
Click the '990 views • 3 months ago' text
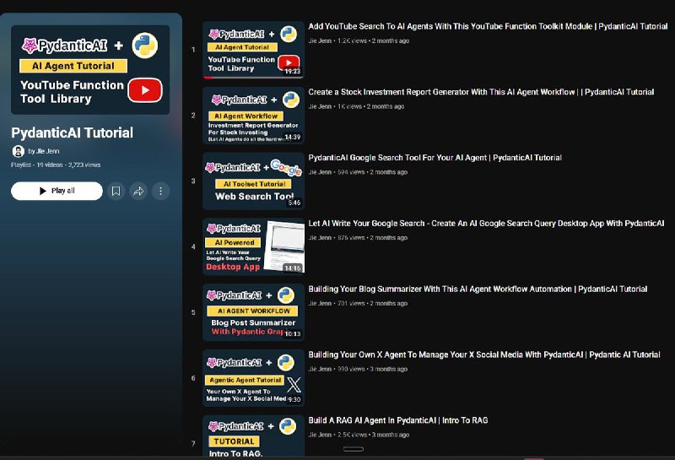coord(372,369)
